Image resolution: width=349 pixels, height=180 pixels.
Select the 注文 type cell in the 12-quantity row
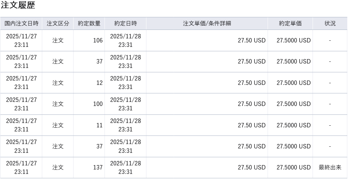[58, 83]
